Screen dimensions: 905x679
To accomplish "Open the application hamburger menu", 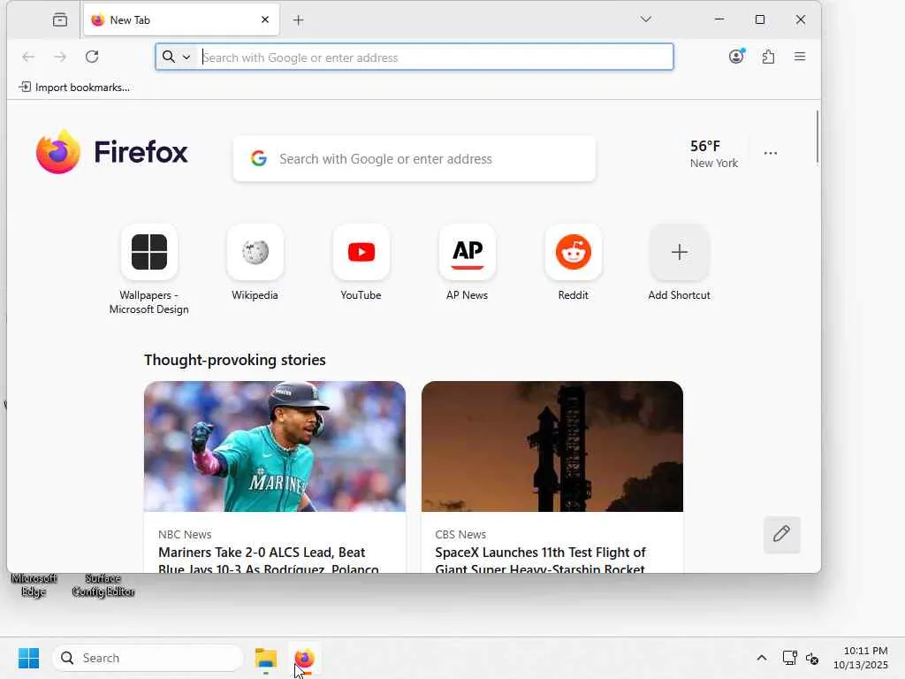I will point(800,57).
